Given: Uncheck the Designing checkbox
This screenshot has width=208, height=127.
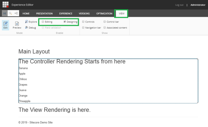Looking at the screenshot, I should pos(65,22).
